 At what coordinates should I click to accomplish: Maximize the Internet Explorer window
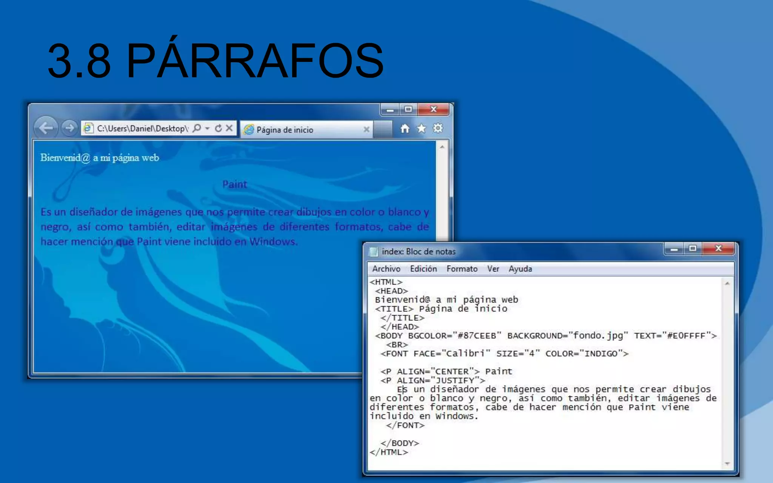click(x=408, y=109)
